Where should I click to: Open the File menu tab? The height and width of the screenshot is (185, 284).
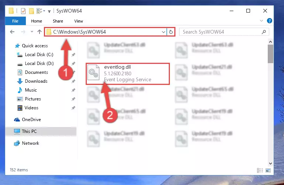point(16,21)
